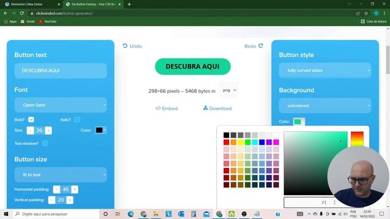Open the Font dropdown showing Open Sans
The width and height of the screenshot is (390, 219).
pos(60,105)
